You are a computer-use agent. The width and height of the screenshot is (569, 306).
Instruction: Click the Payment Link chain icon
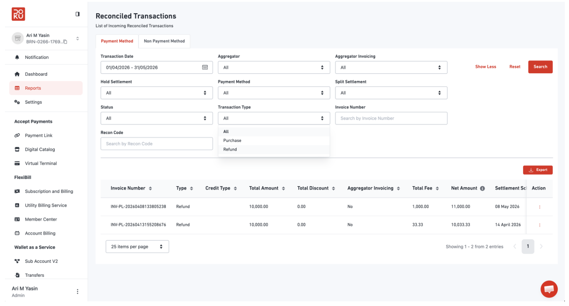[17, 136]
